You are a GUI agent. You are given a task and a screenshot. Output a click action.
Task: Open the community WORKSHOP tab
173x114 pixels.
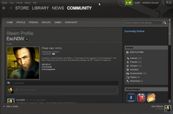71,22
